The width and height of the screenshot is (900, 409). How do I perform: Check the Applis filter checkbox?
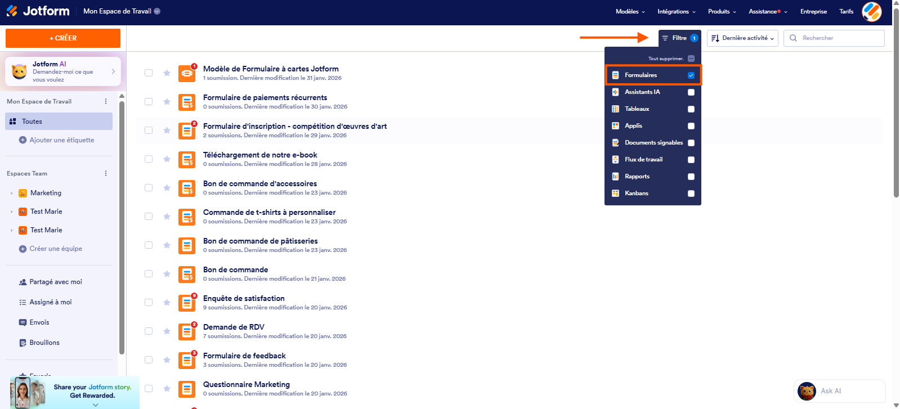[691, 125]
